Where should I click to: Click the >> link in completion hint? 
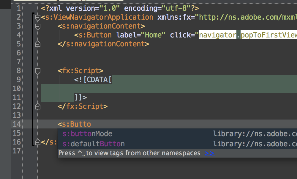pos(210,153)
